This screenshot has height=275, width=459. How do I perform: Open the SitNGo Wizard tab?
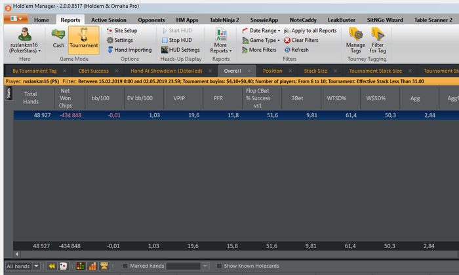click(385, 20)
